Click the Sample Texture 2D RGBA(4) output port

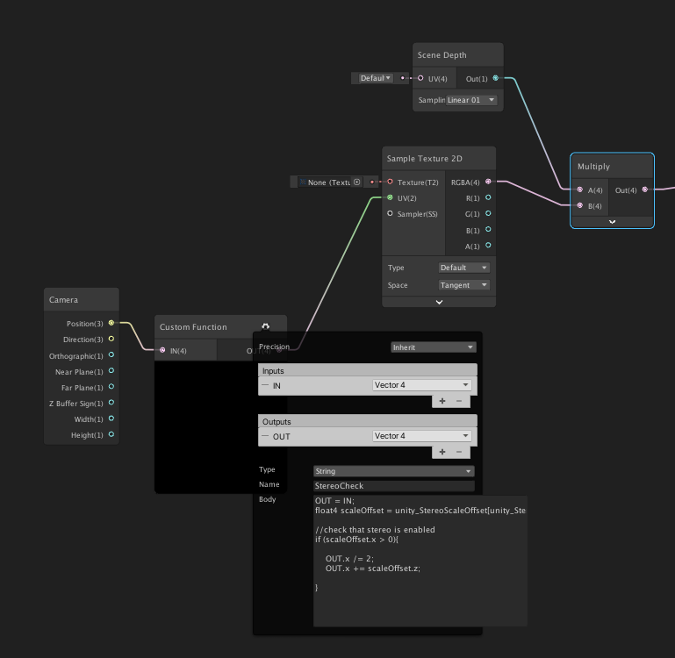click(489, 182)
